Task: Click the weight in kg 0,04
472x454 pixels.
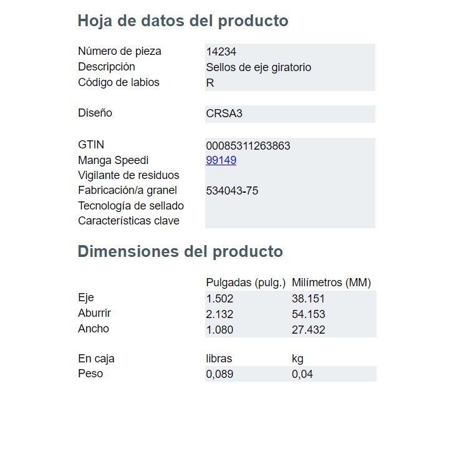Action: click(302, 374)
